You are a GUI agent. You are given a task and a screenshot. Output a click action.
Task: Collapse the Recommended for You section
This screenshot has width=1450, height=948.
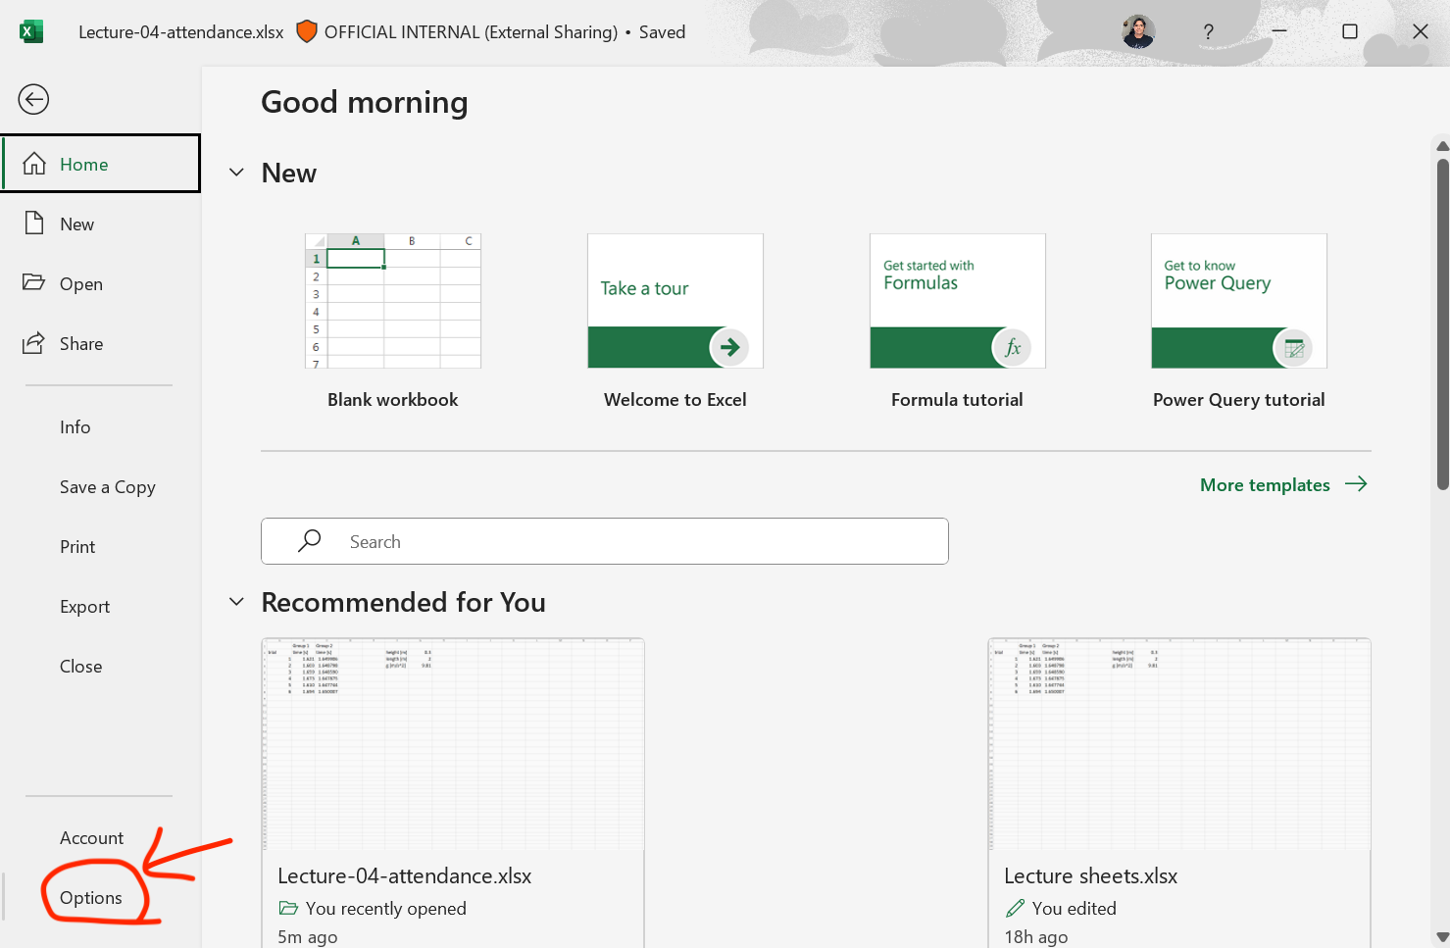point(236,602)
